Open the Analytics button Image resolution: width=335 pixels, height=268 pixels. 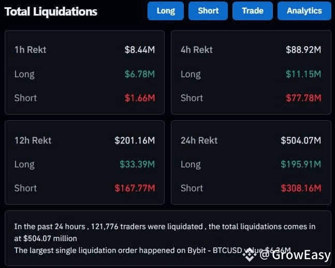pos(304,11)
